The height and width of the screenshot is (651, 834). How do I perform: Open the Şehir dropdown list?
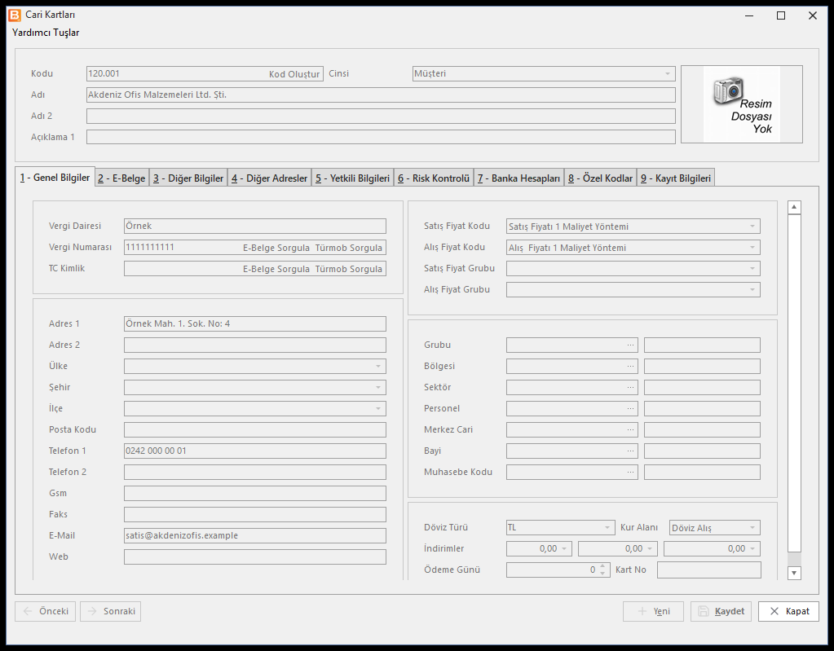378,387
